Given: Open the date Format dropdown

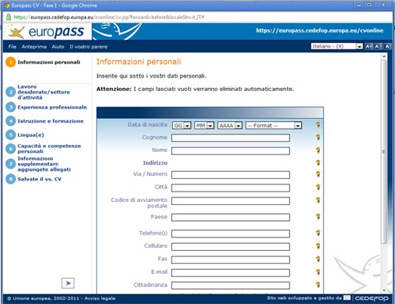Looking at the screenshot, I should pyautogui.click(x=273, y=126).
